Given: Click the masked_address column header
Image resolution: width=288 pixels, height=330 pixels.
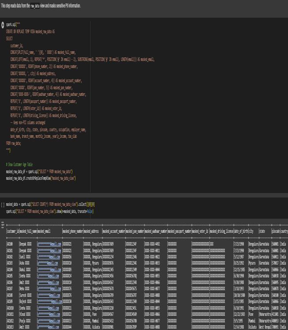Looking at the screenshot, I should pyautogui.click(x=91, y=231).
